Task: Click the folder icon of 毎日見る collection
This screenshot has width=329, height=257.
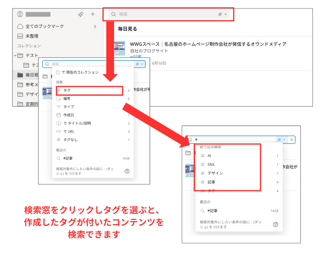Action: click(20, 75)
